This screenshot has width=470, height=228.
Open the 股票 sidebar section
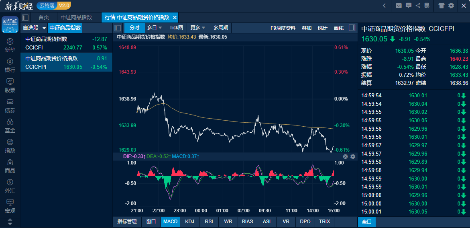10,86
